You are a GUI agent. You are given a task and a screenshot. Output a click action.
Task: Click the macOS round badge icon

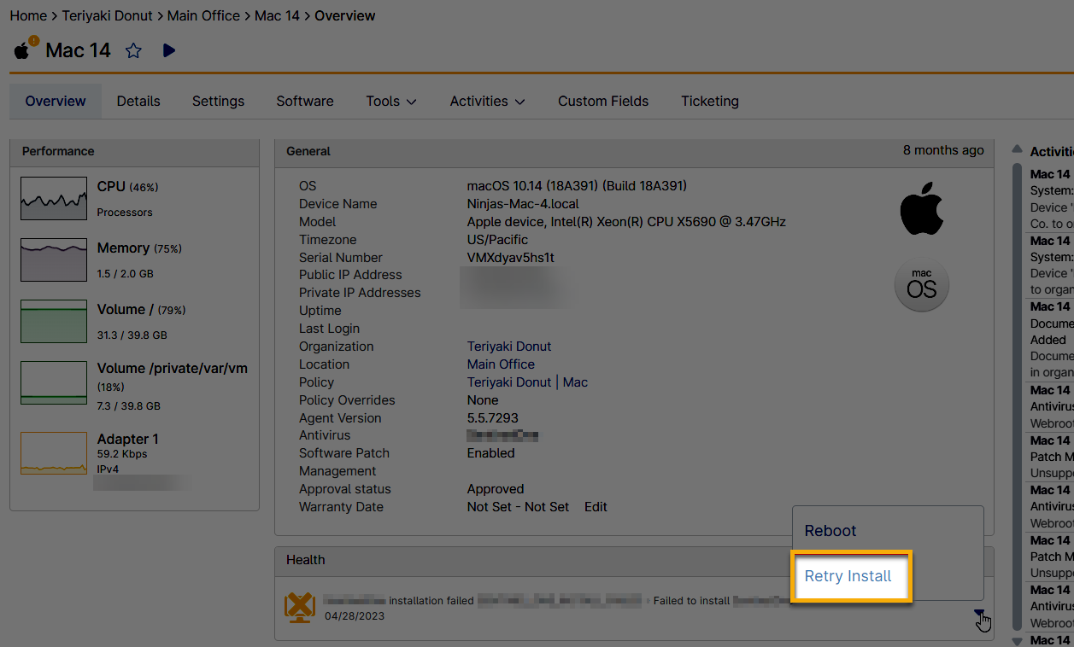[x=921, y=285]
